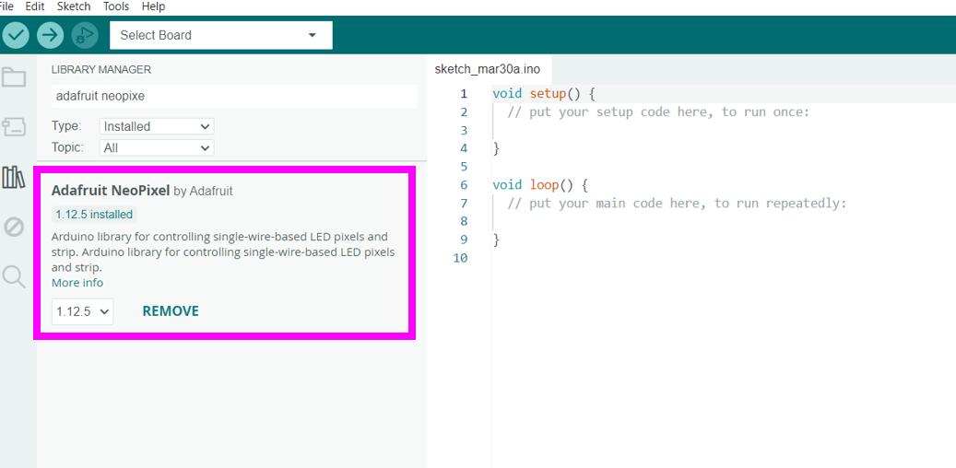956x468 pixels.
Task: Open the Edit menu
Action: (35, 6)
